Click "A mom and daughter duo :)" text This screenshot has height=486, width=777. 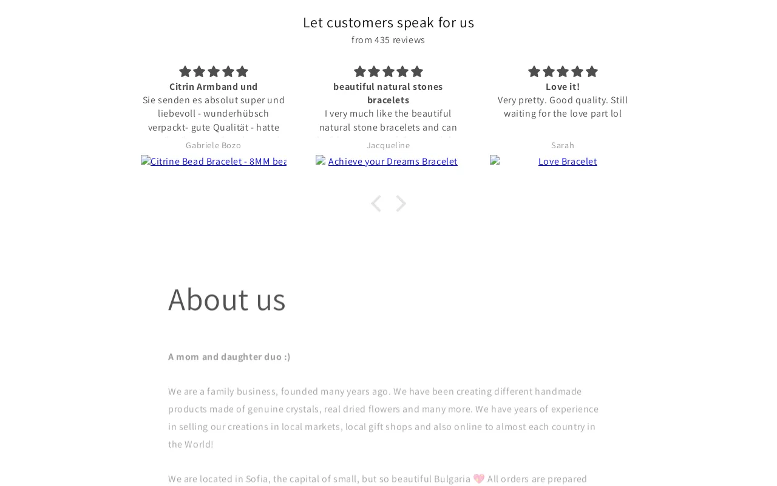click(x=229, y=357)
